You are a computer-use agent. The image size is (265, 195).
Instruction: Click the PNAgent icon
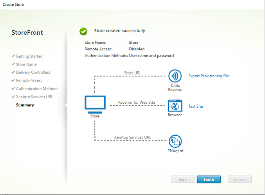point(175,141)
